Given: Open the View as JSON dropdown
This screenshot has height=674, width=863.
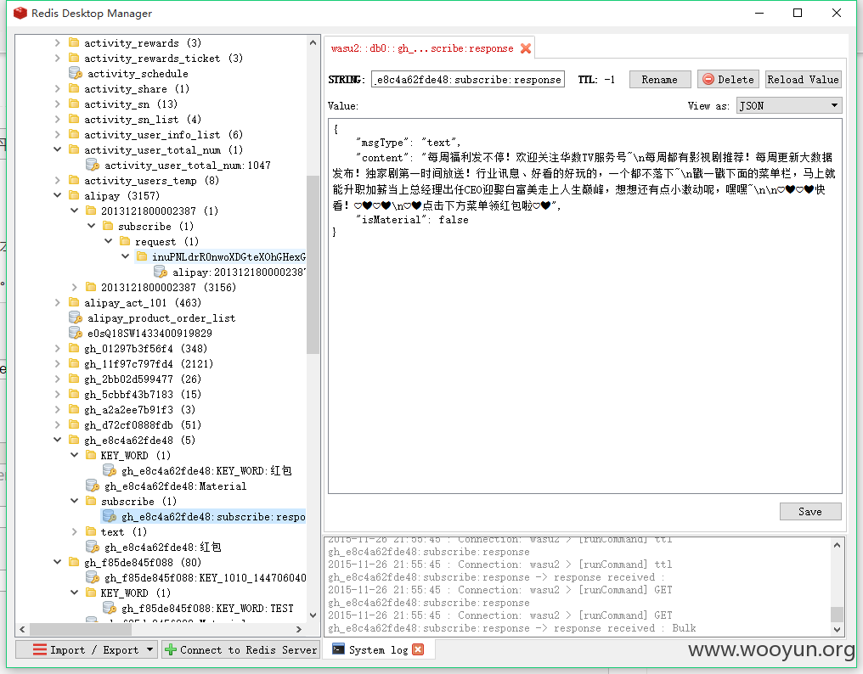Looking at the screenshot, I should point(789,105).
